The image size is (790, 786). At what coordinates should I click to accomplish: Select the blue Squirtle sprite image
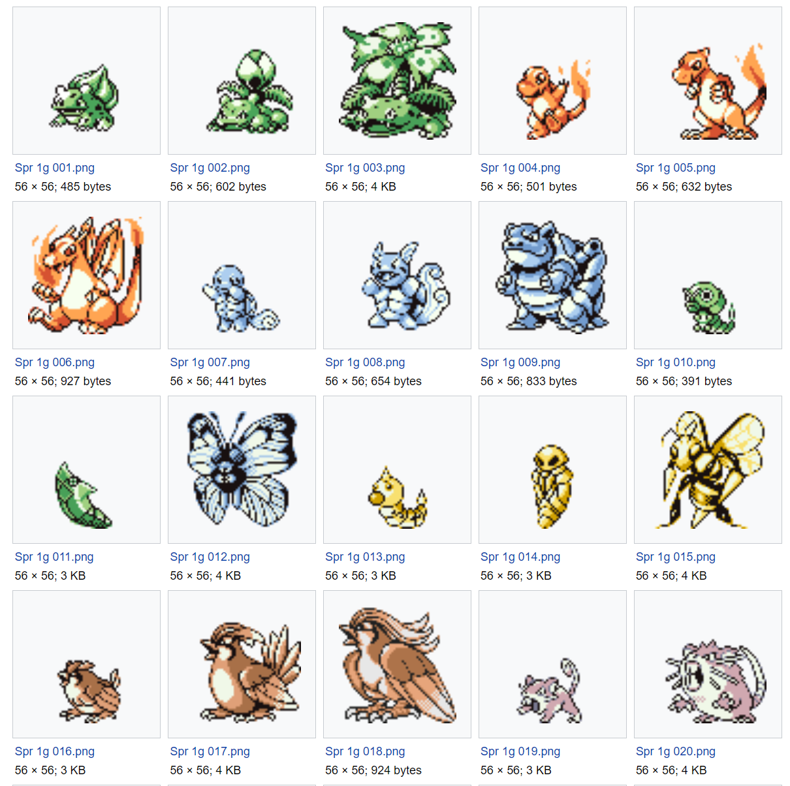242,275
